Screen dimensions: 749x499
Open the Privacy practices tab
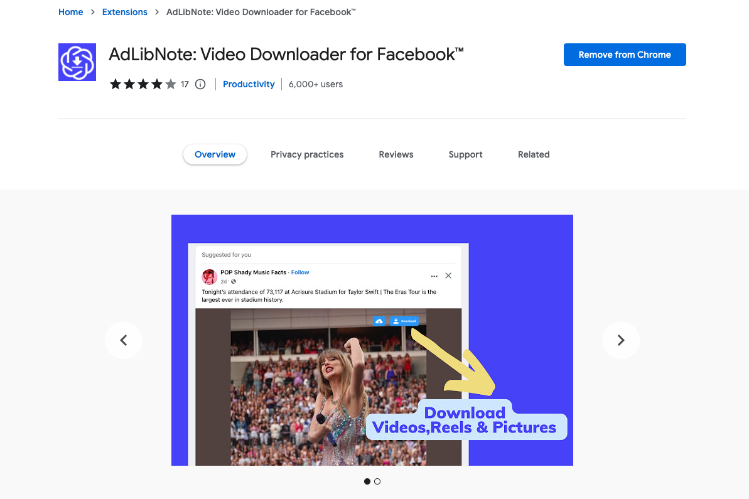[x=307, y=154]
